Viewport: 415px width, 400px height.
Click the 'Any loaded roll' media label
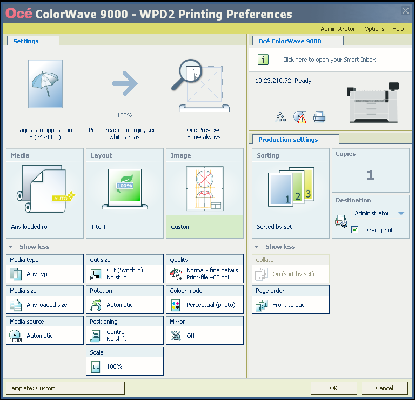click(x=30, y=227)
